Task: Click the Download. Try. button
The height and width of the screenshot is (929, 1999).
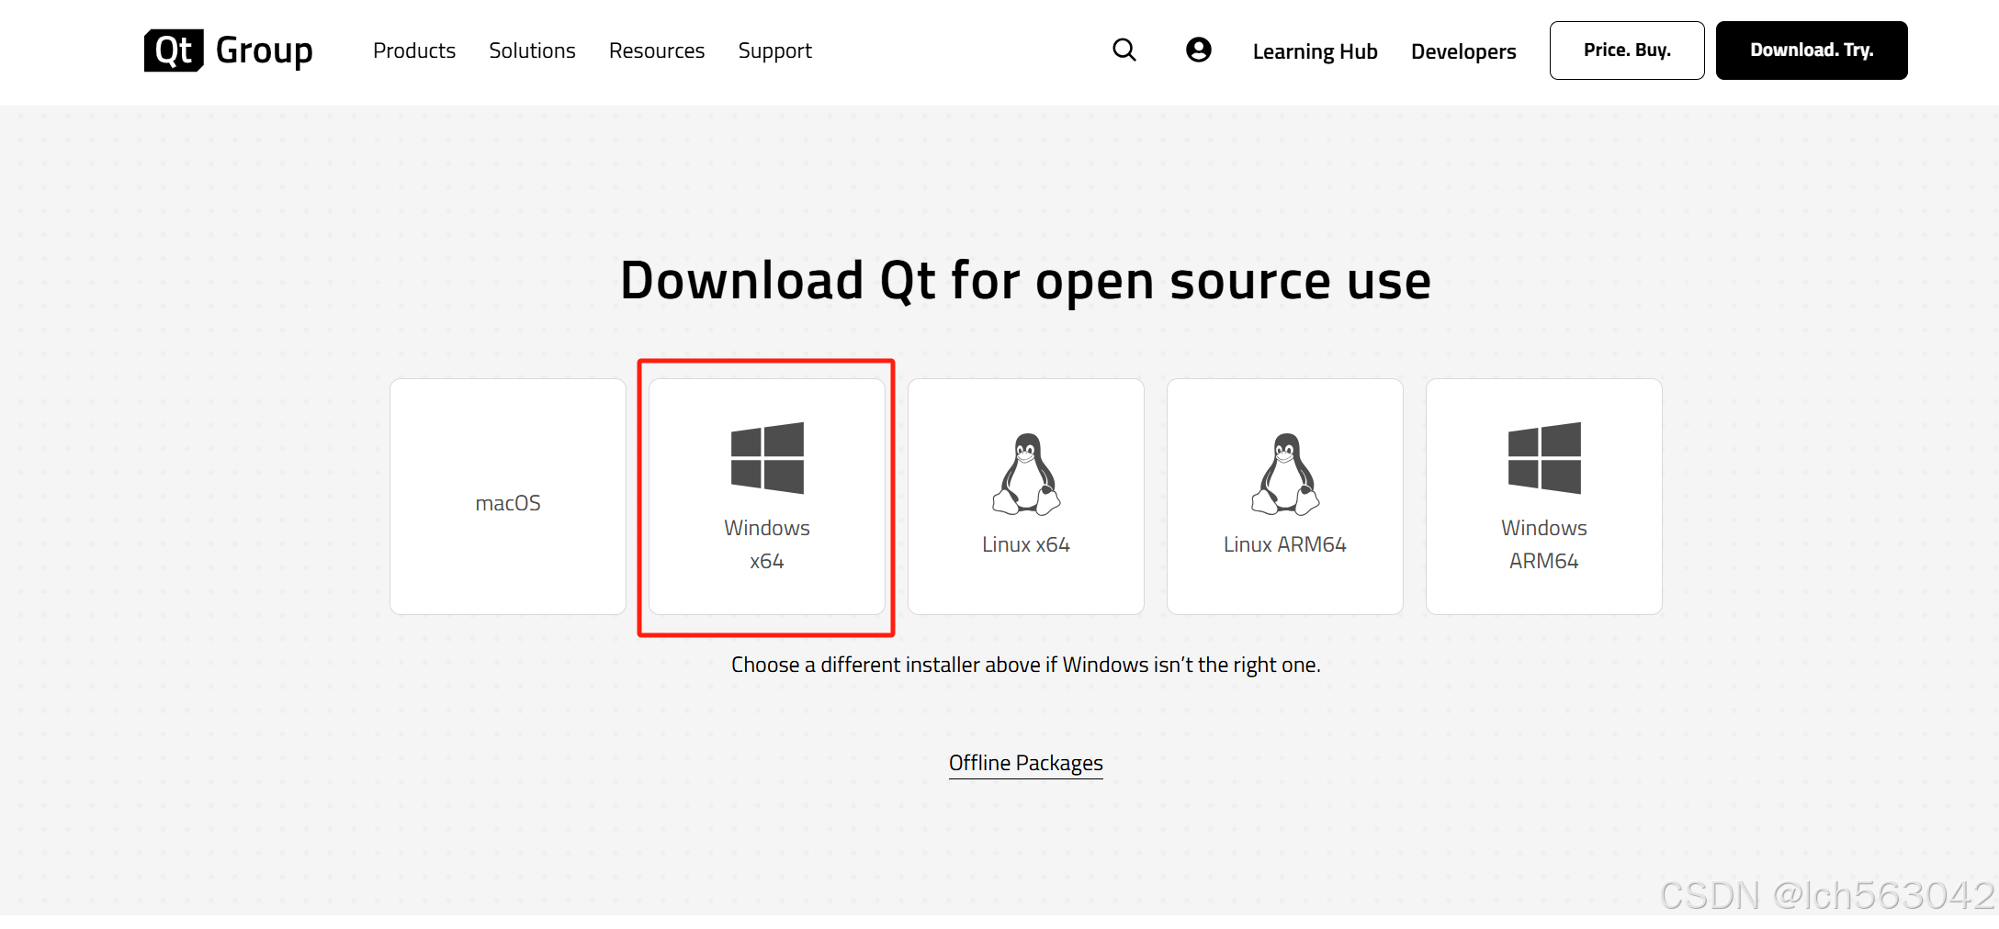Action: coord(1812,50)
